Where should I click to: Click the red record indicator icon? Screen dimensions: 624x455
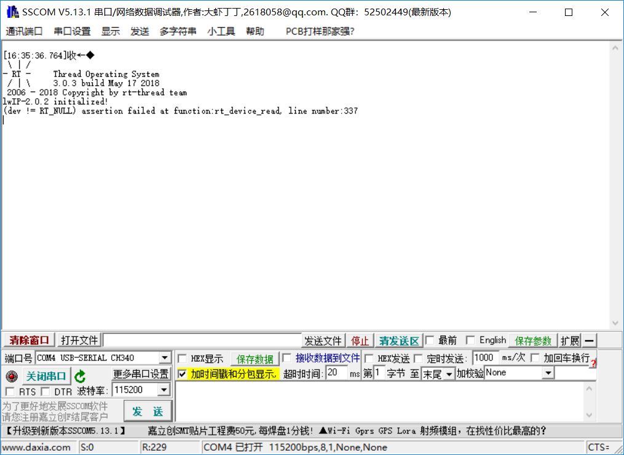12,376
